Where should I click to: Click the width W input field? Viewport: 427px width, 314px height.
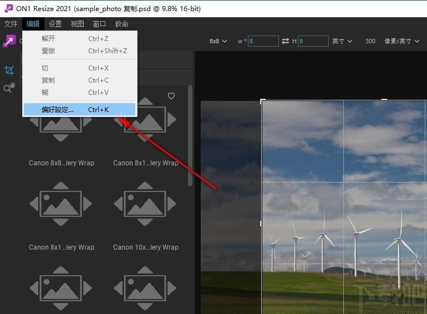pyautogui.click(x=263, y=41)
